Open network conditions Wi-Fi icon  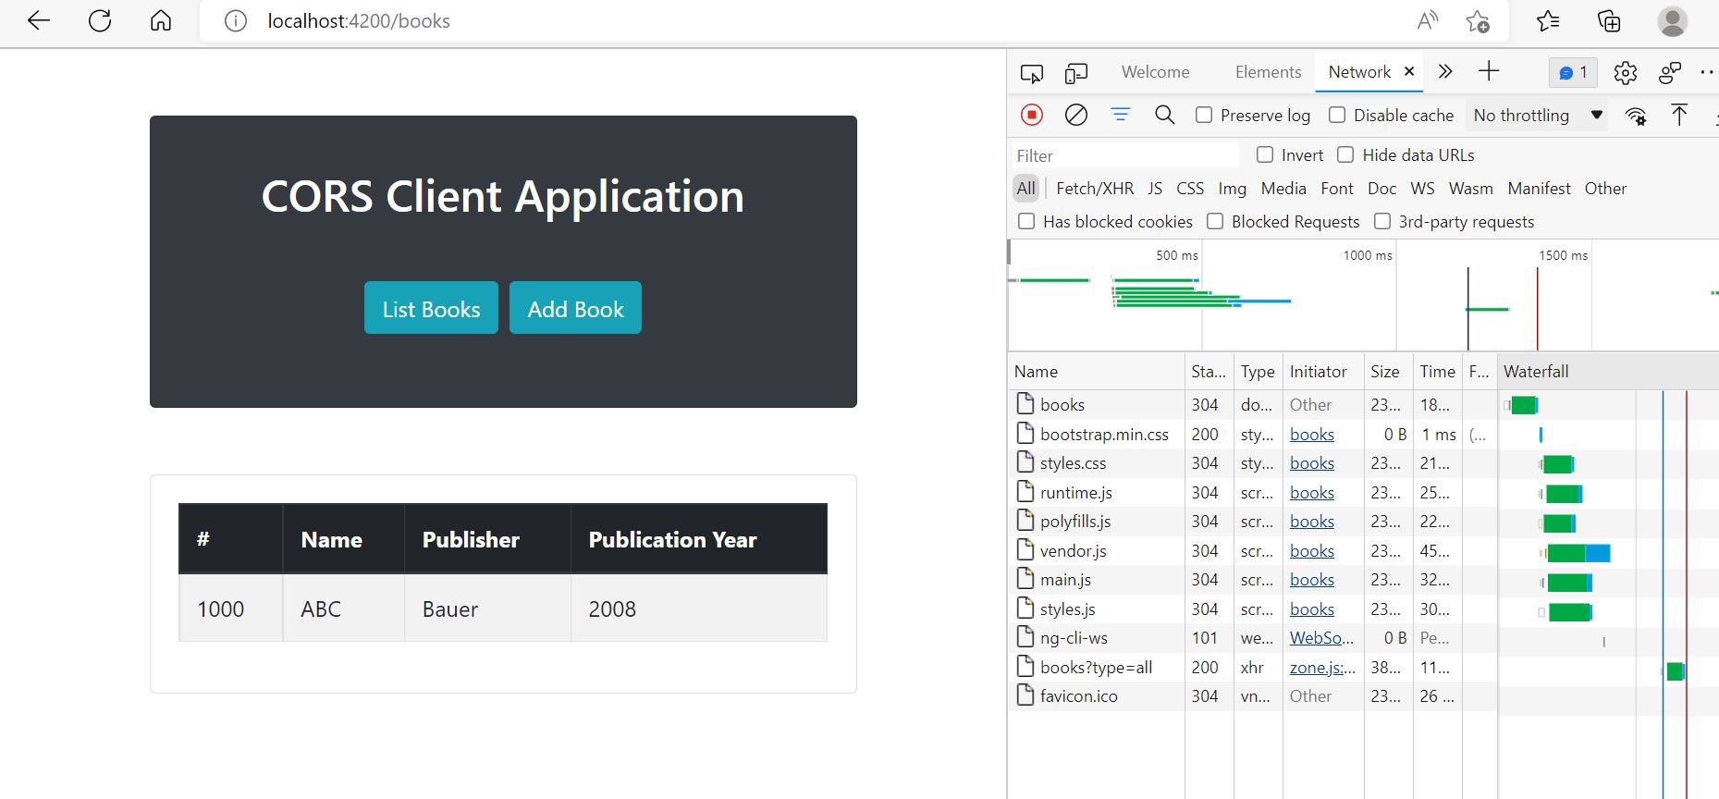[x=1635, y=116]
